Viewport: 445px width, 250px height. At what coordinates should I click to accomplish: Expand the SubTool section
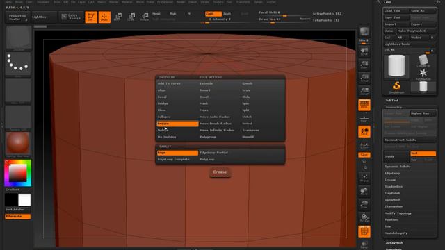(391, 100)
